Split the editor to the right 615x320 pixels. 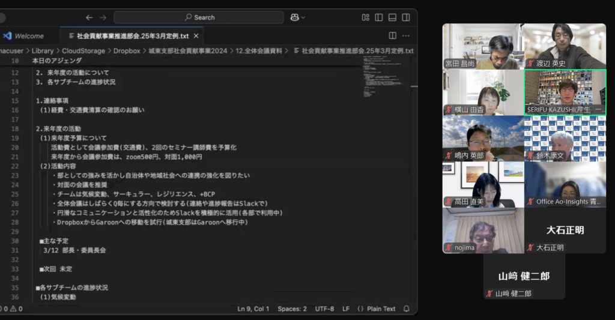pos(392,35)
